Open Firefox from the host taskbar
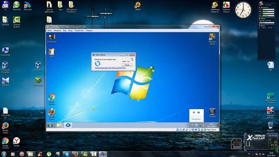 [x=75, y=154]
